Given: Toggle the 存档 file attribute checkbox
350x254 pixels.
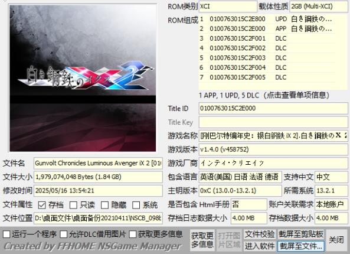Looking at the screenshot, I should click(42, 205).
